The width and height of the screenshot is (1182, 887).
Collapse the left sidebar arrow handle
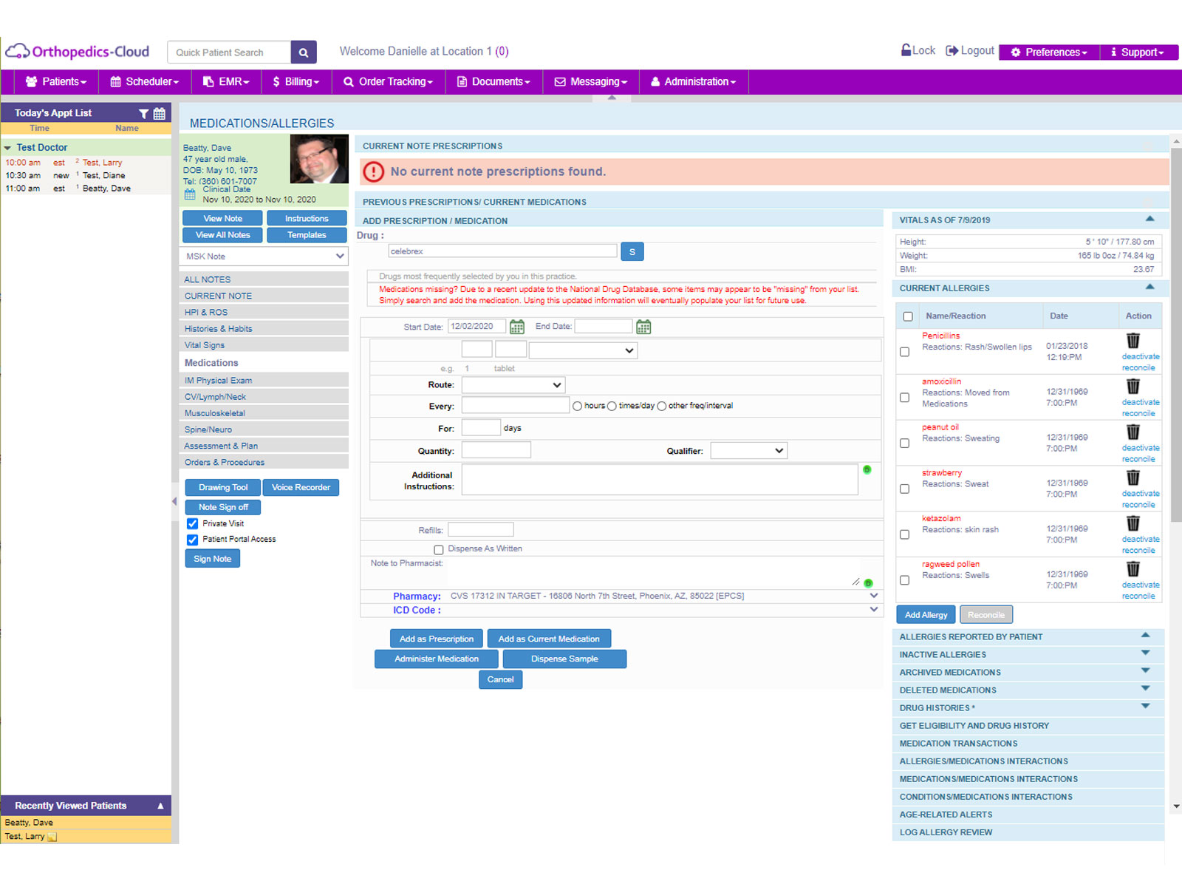point(174,502)
